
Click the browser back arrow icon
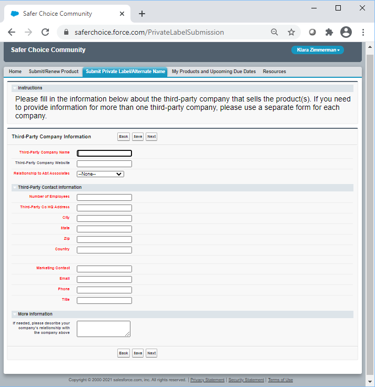[x=12, y=32]
